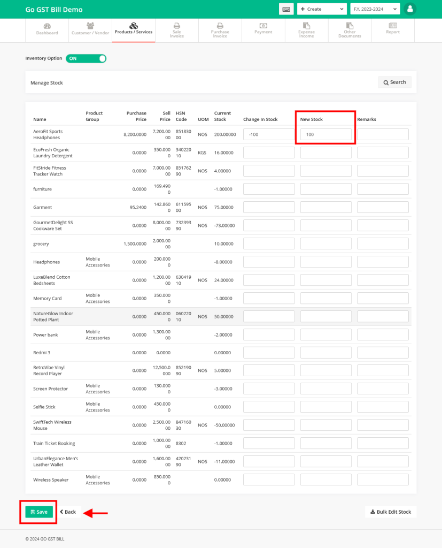The image size is (442, 548).
Task: Open the Dashboard section
Action: [x=47, y=31]
